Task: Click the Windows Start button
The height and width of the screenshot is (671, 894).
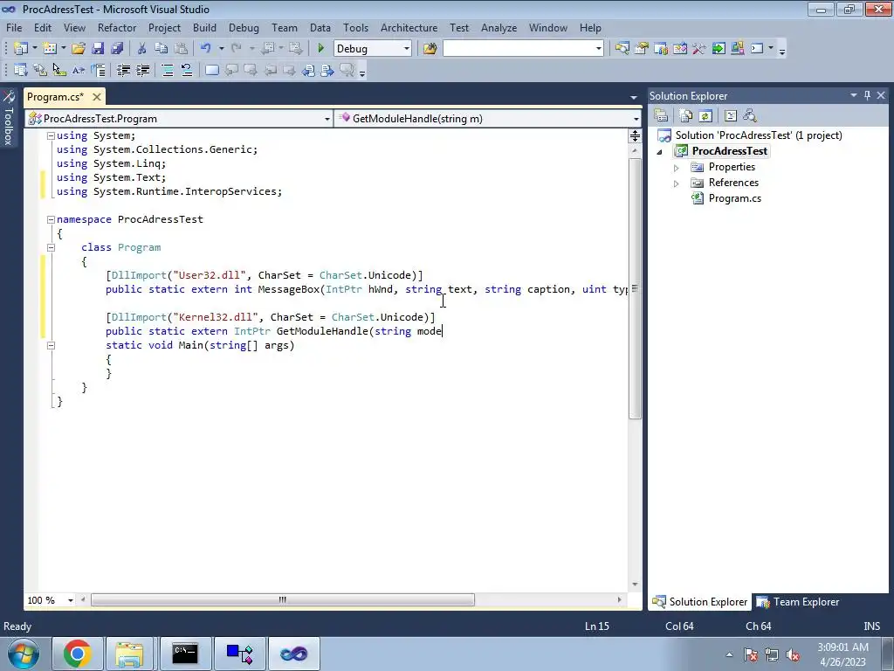Action: (23, 654)
